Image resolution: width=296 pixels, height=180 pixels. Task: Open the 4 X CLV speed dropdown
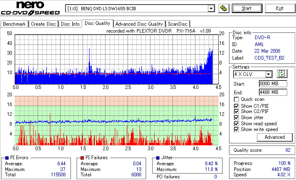tap(268, 74)
